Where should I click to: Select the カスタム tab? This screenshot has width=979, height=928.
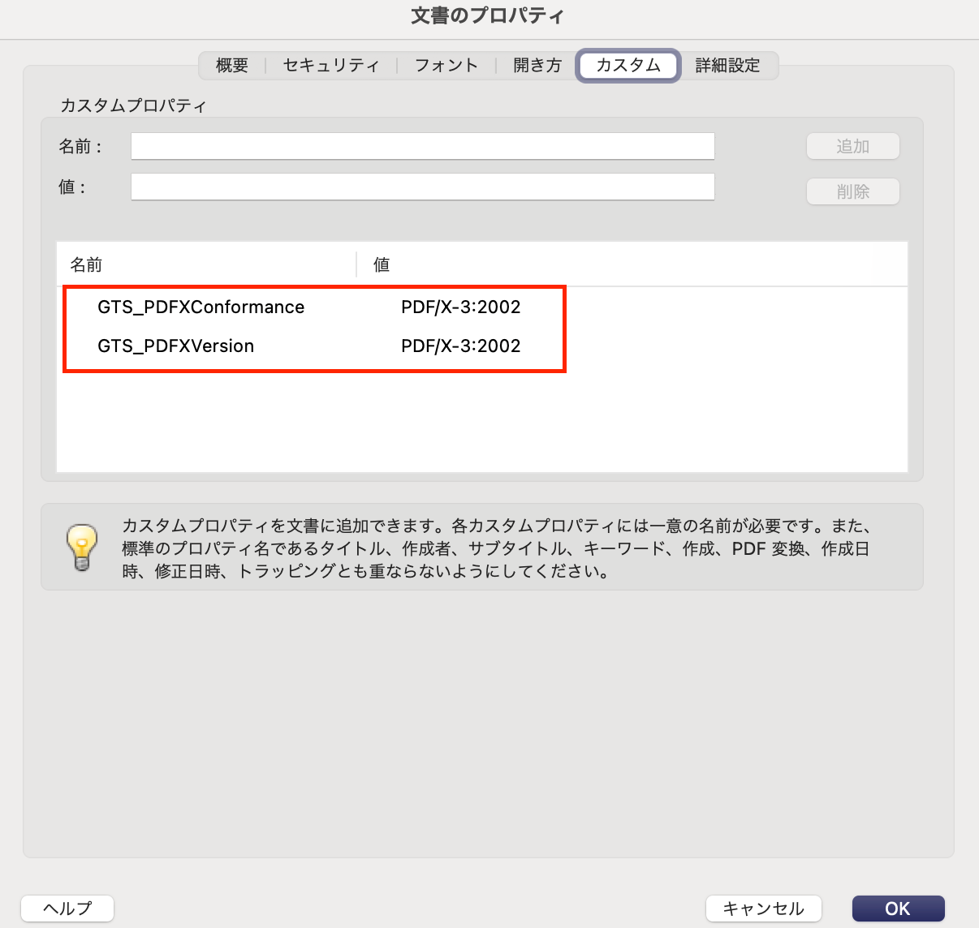point(628,66)
